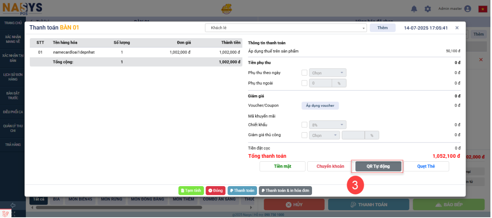Choose Tiền mặt payment method
Screen dimensions: 492x218
282,166
